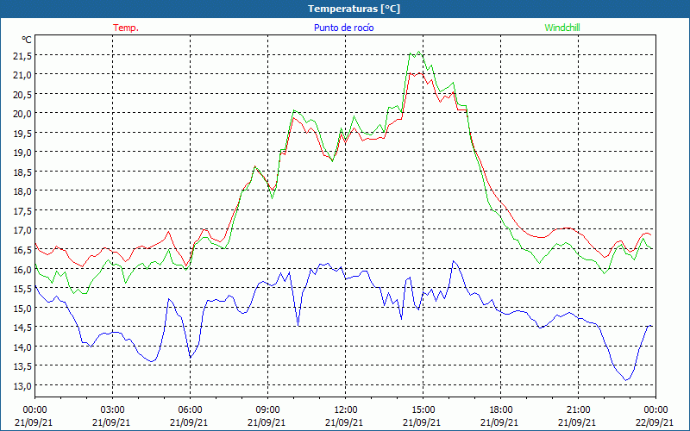
Task: Click the 16,0 y-axis value
Action: tap(22, 269)
